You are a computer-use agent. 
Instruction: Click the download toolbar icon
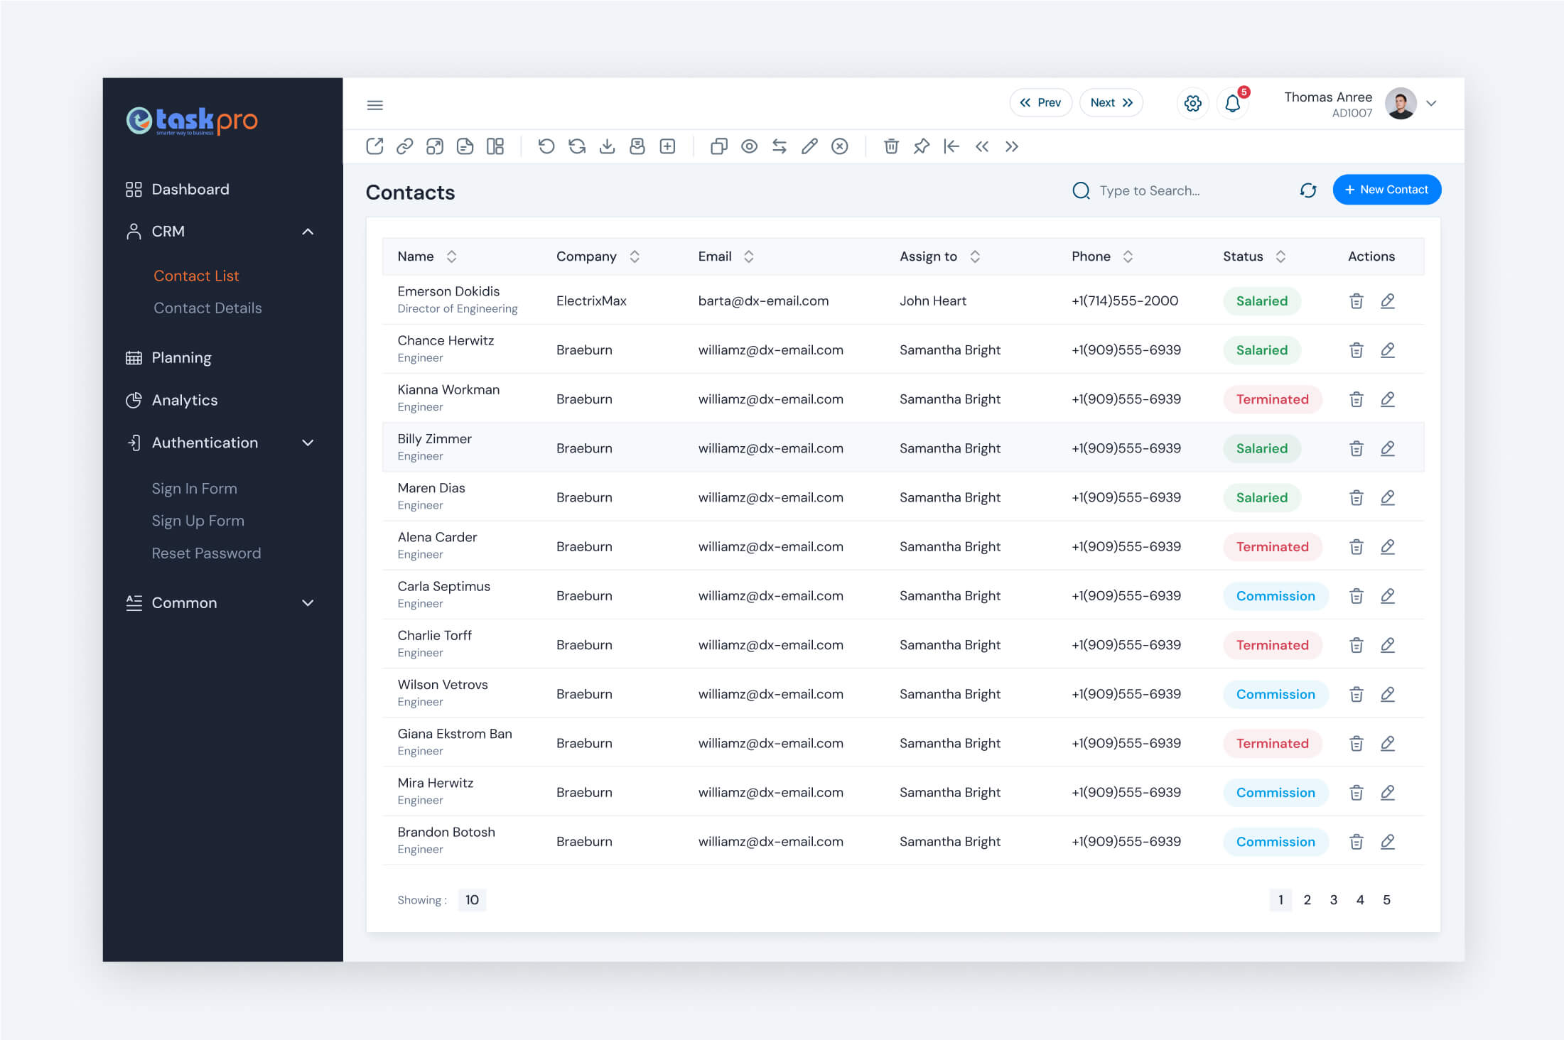pos(607,146)
